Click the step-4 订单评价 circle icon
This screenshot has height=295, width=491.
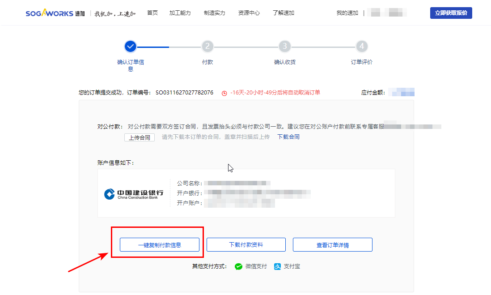(x=362, y=46)
